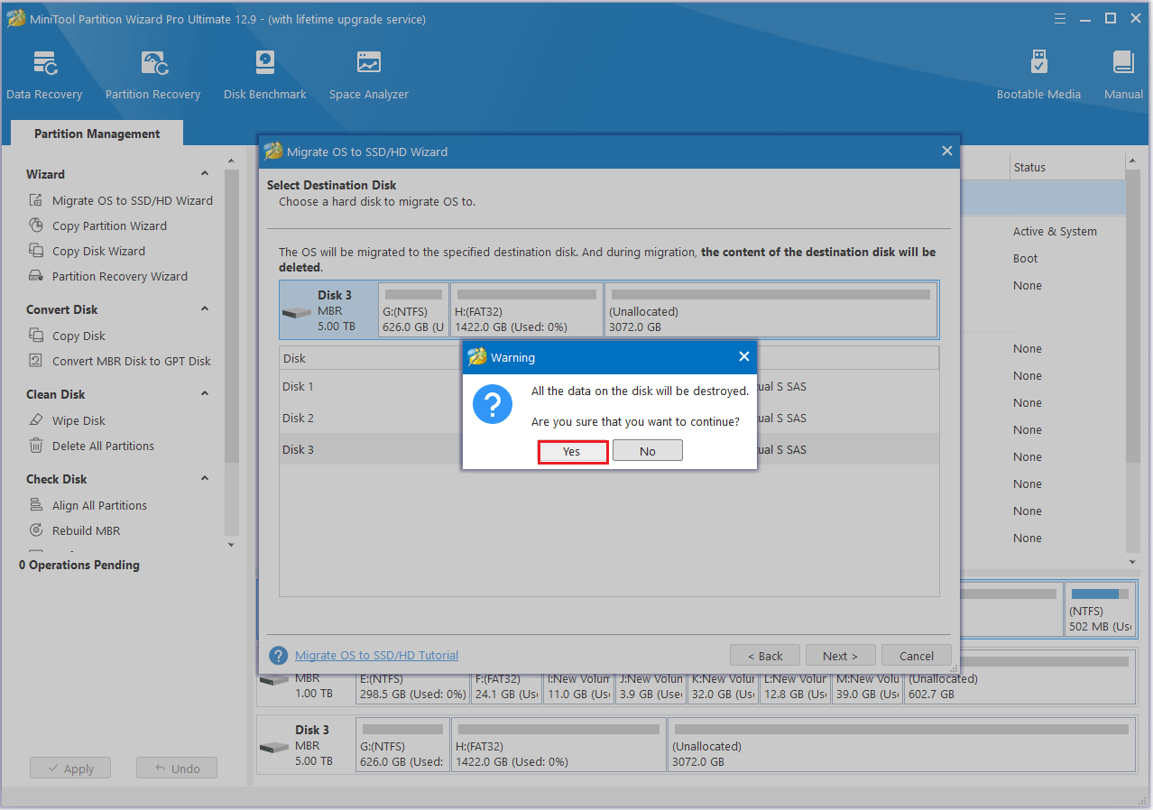This screenshot has height=810, width=1153.
Task: Open the Manual
Action: tap(1123, 76)
